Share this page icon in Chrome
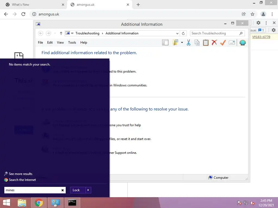 coord(244,14)
